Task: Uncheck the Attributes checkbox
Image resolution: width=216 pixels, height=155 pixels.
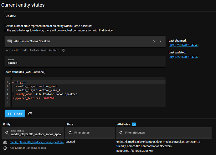Action: point(134,124)
